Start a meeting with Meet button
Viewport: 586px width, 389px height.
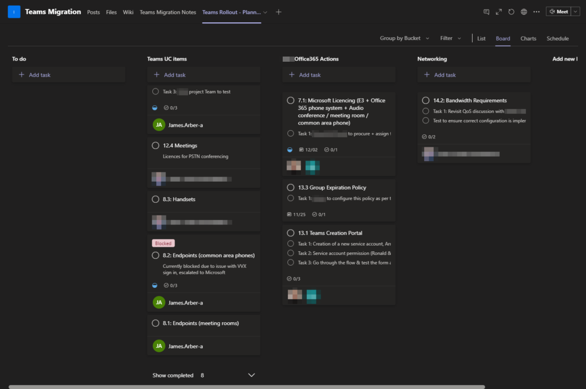(559, 12)
